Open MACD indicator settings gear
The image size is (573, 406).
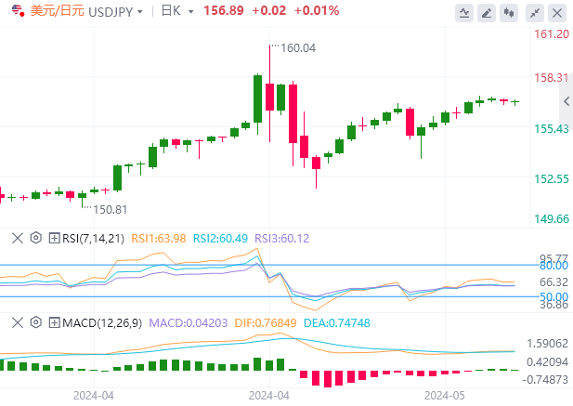point(36,322)
